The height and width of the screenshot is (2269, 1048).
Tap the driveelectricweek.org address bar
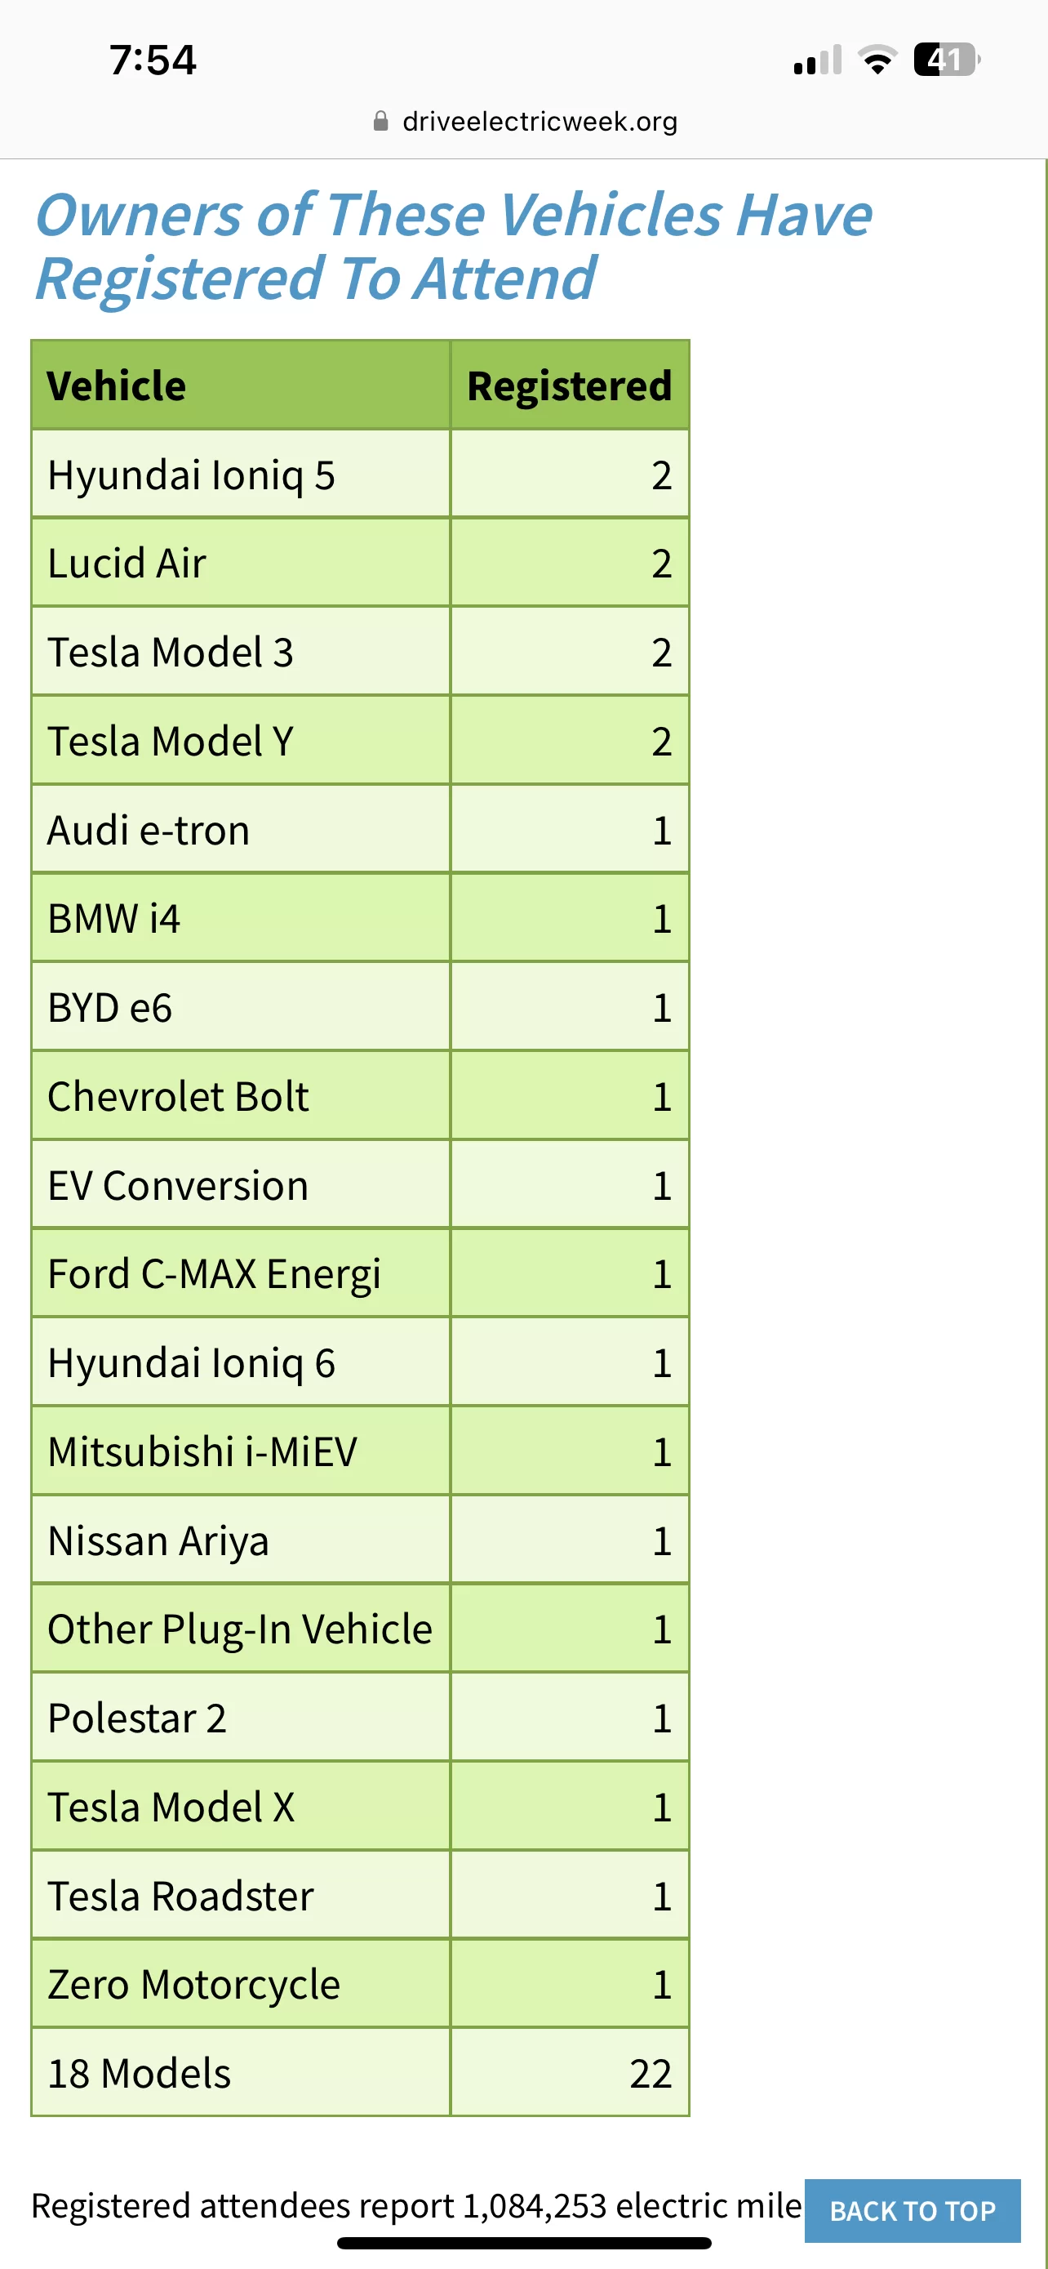coord(526,121)
